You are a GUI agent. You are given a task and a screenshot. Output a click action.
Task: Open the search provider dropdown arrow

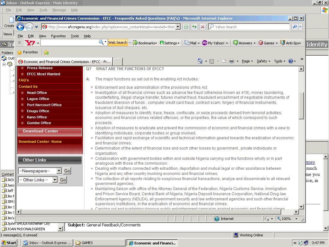[x=300, y=27]
